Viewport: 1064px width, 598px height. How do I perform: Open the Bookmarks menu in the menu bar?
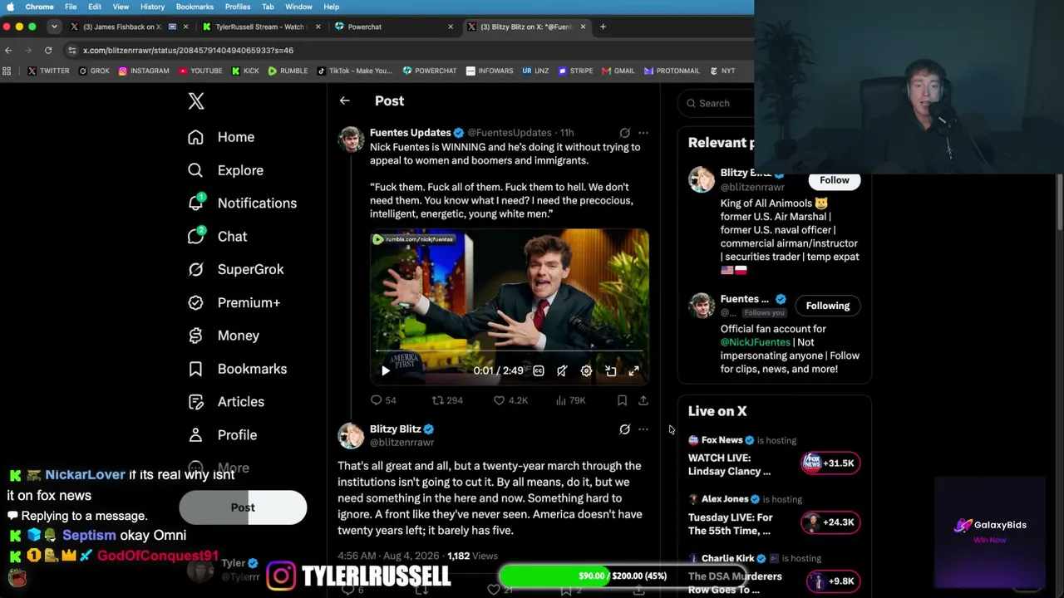pos(195,7)
